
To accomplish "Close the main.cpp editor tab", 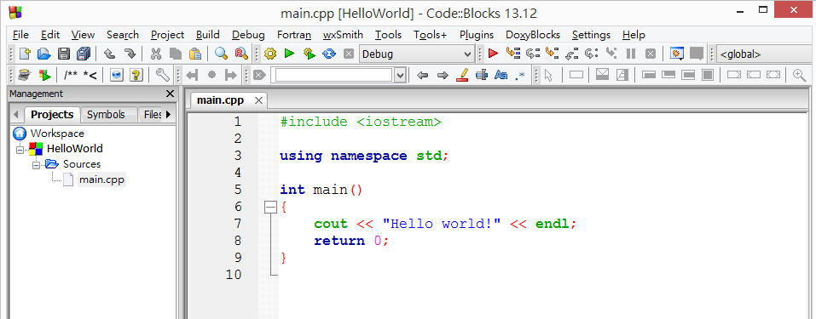I will [x=258, y=100].
